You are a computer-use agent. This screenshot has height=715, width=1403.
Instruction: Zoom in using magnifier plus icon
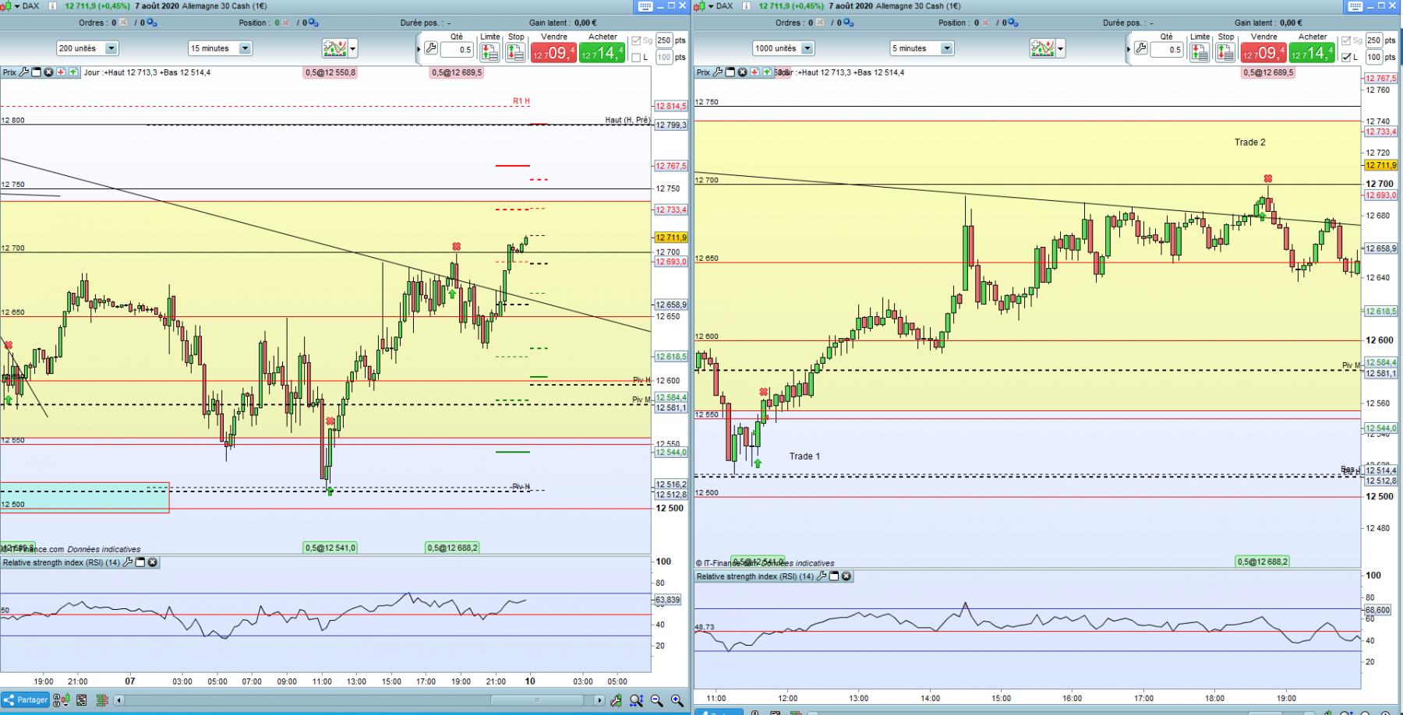pyautogui.click(x=677, y=700)
